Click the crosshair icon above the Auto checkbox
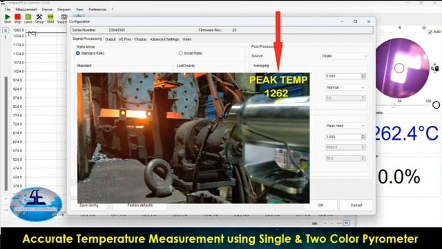 [x=423, y=28]
